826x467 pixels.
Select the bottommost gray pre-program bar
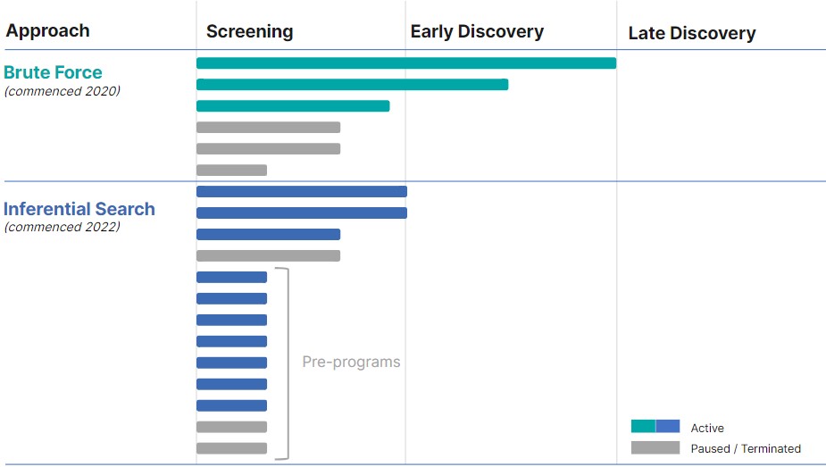[231, 448]
